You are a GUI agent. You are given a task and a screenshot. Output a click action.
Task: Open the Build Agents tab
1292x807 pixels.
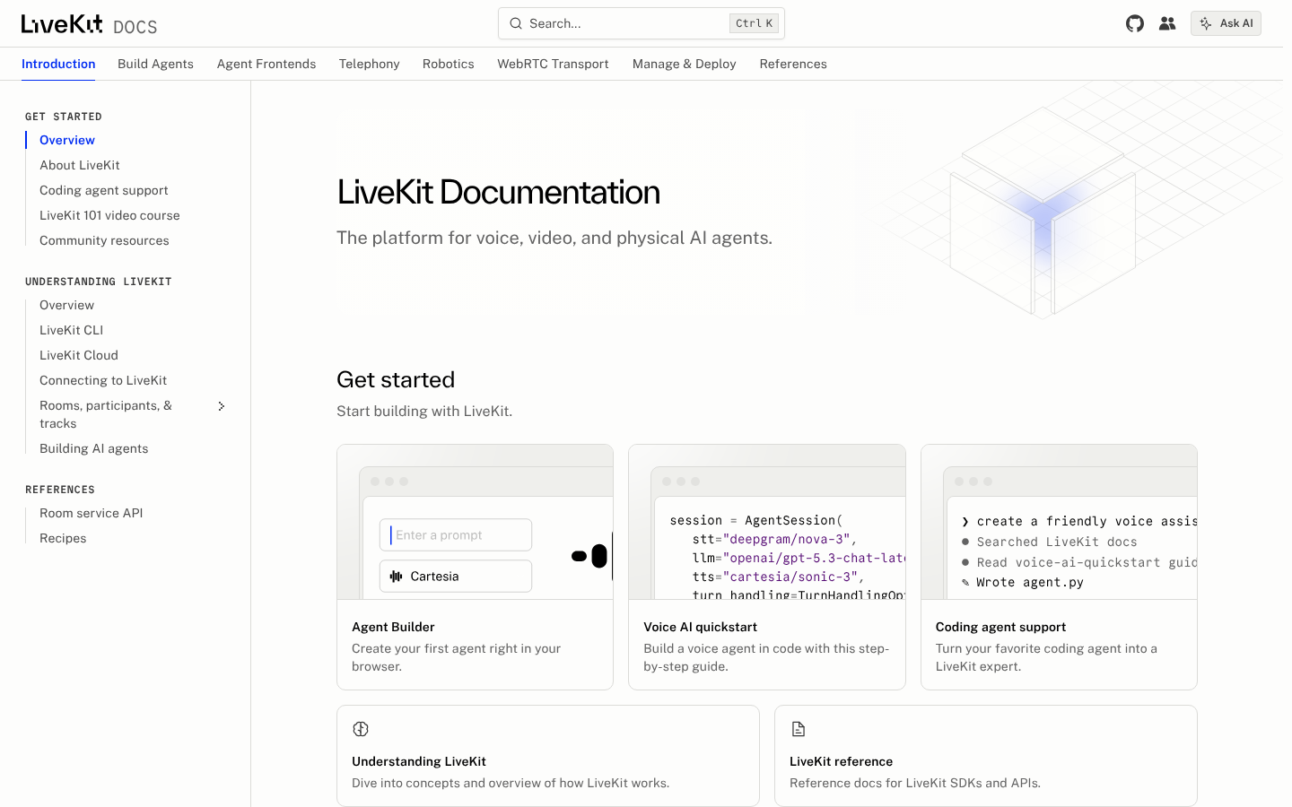tap(155, 64)
